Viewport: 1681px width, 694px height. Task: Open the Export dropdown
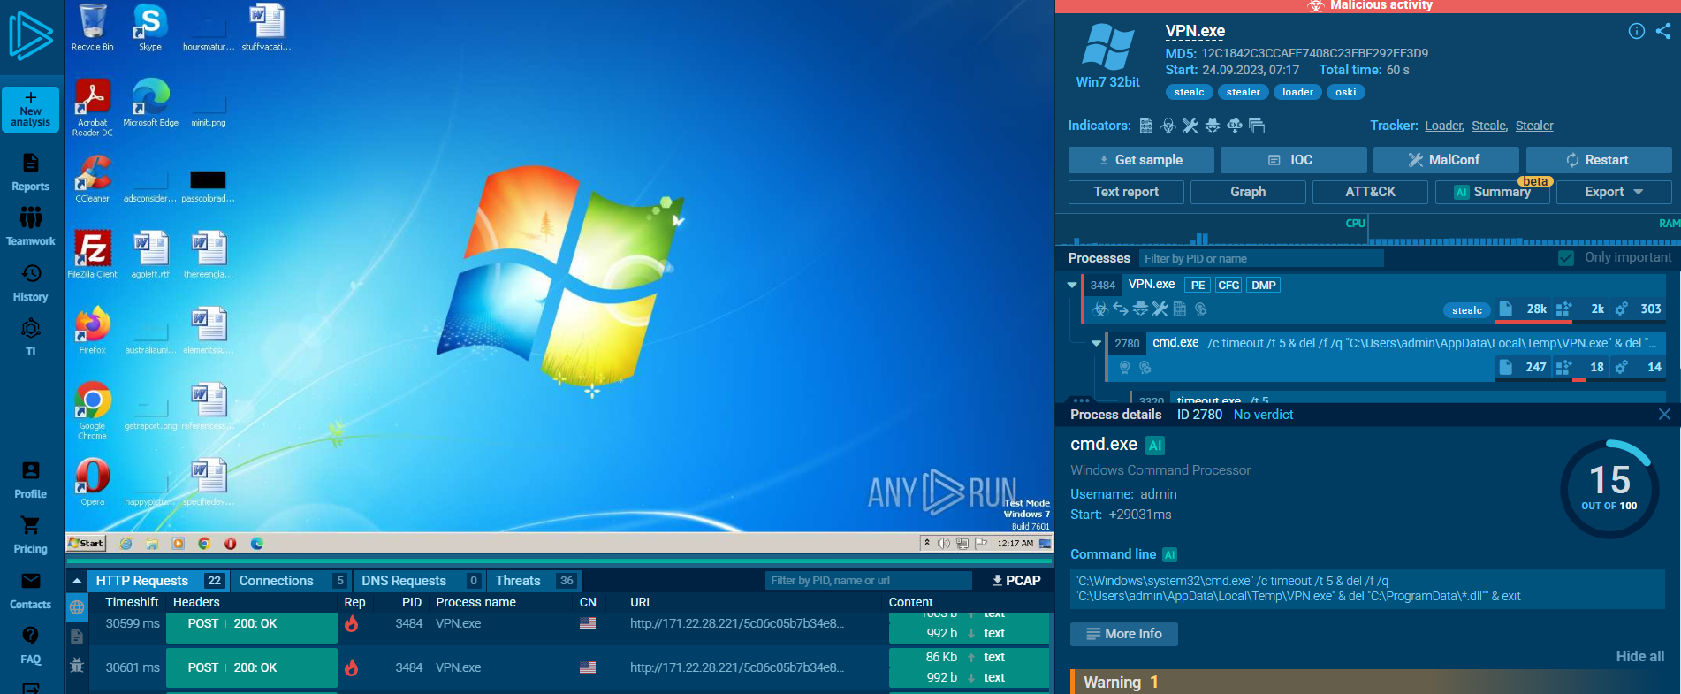coord(1614,192)
